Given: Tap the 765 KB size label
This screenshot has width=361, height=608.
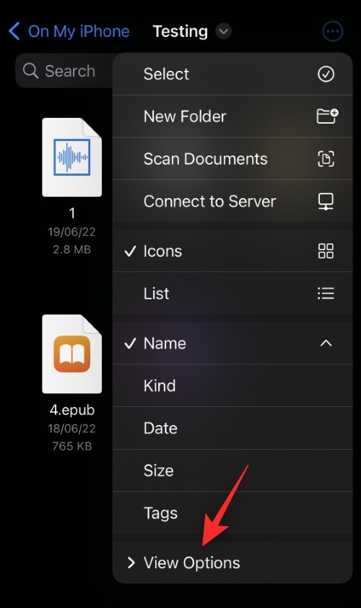Looking at the screenshot, I should pyautogui.click(x=72, y=446).
